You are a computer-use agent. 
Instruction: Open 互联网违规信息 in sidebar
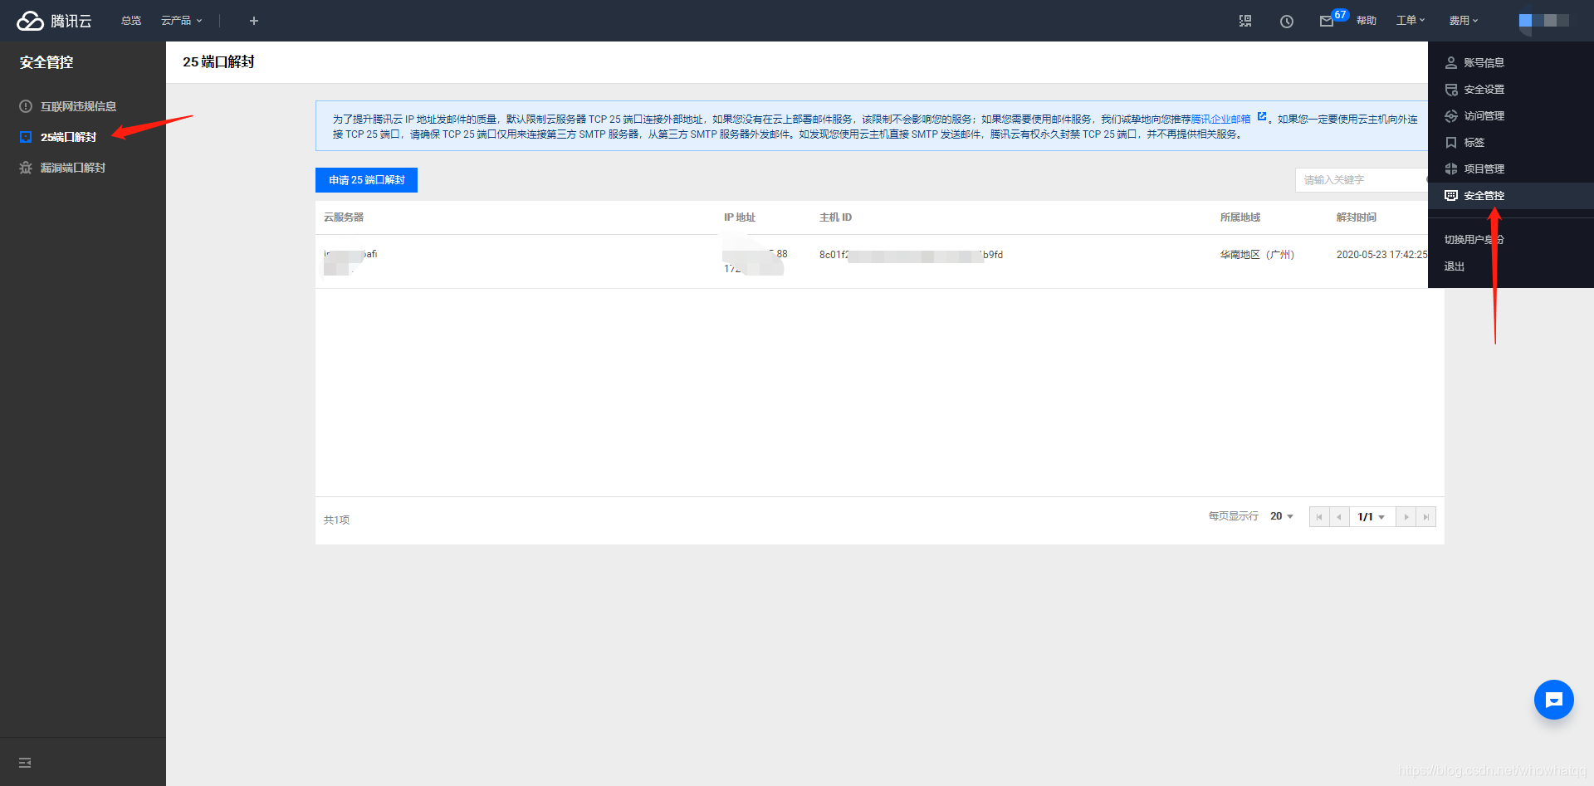coord(78,106)
